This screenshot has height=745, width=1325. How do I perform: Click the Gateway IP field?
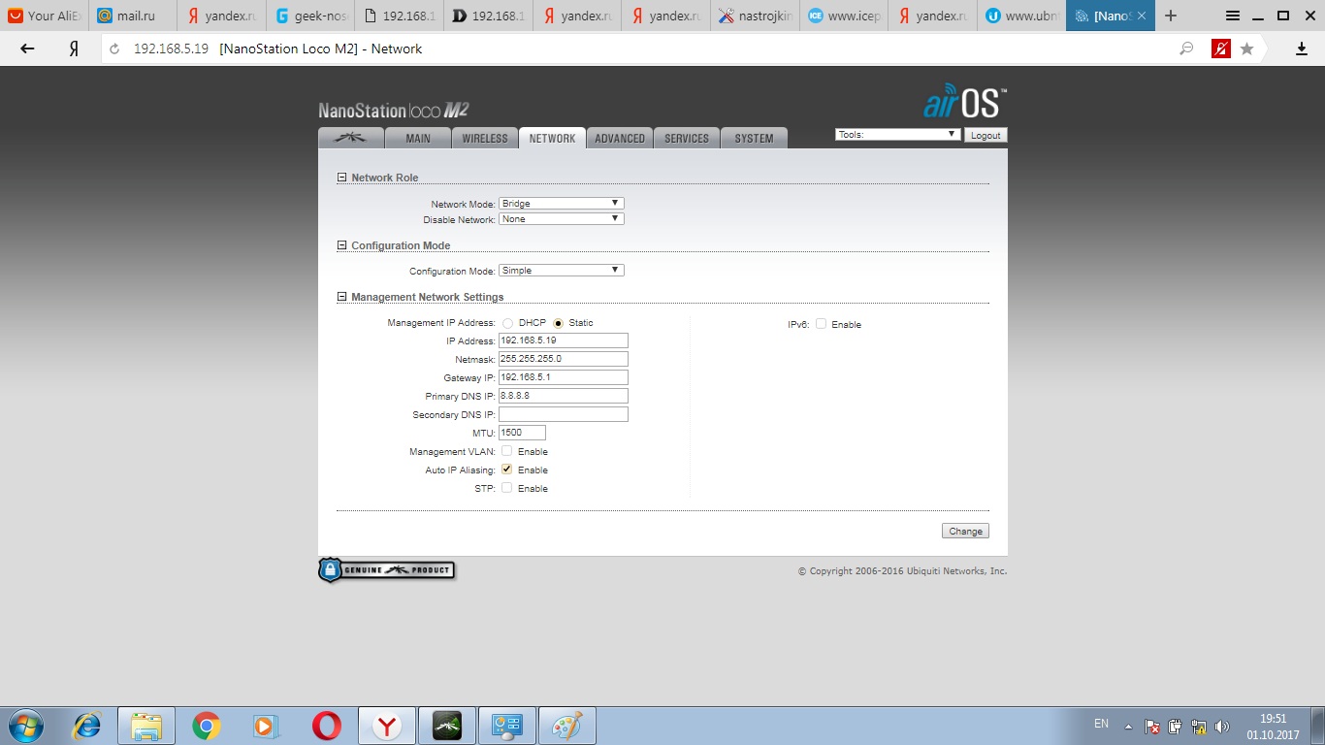pyautogui.click(x=564, y=377)
